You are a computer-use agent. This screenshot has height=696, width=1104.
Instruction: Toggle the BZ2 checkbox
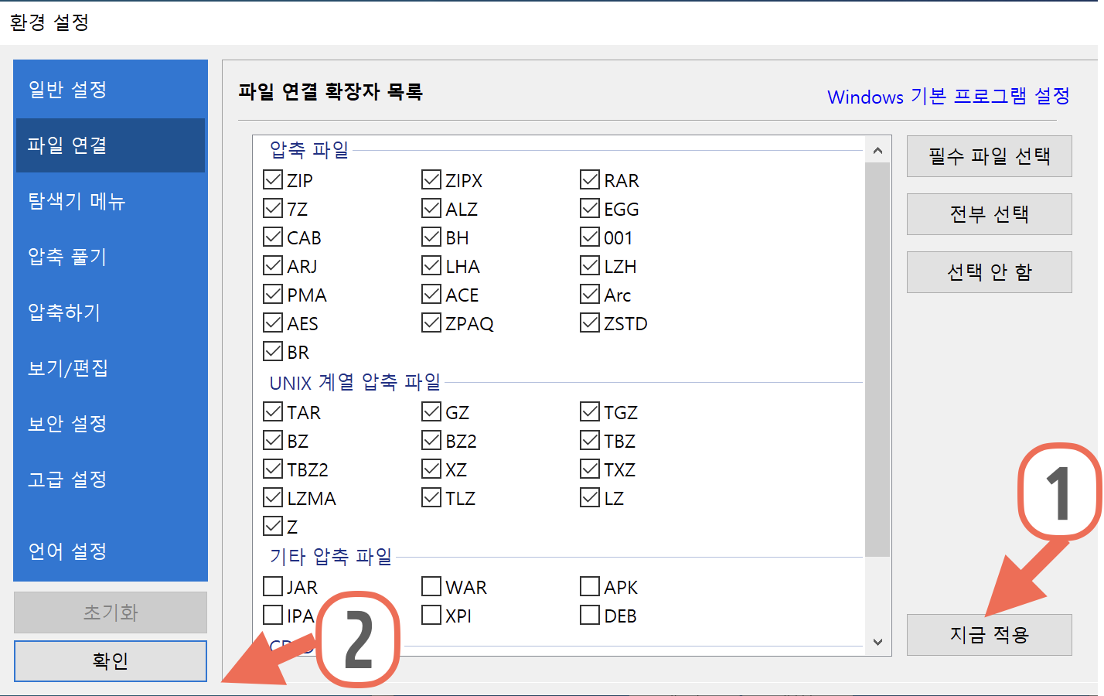click(431, 441)
